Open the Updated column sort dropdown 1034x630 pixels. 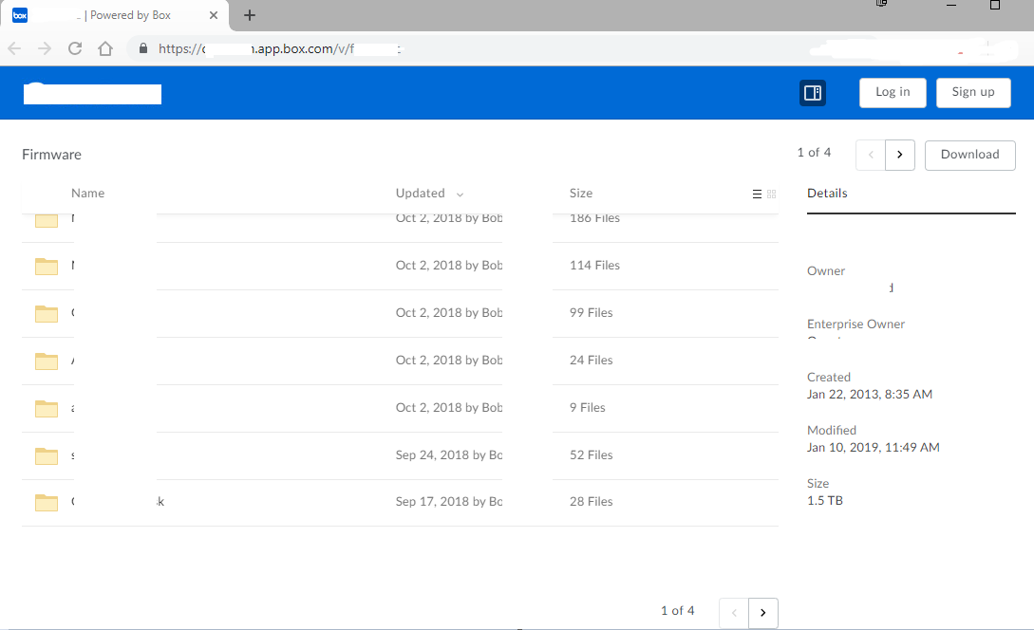click(x=460, y=193)
